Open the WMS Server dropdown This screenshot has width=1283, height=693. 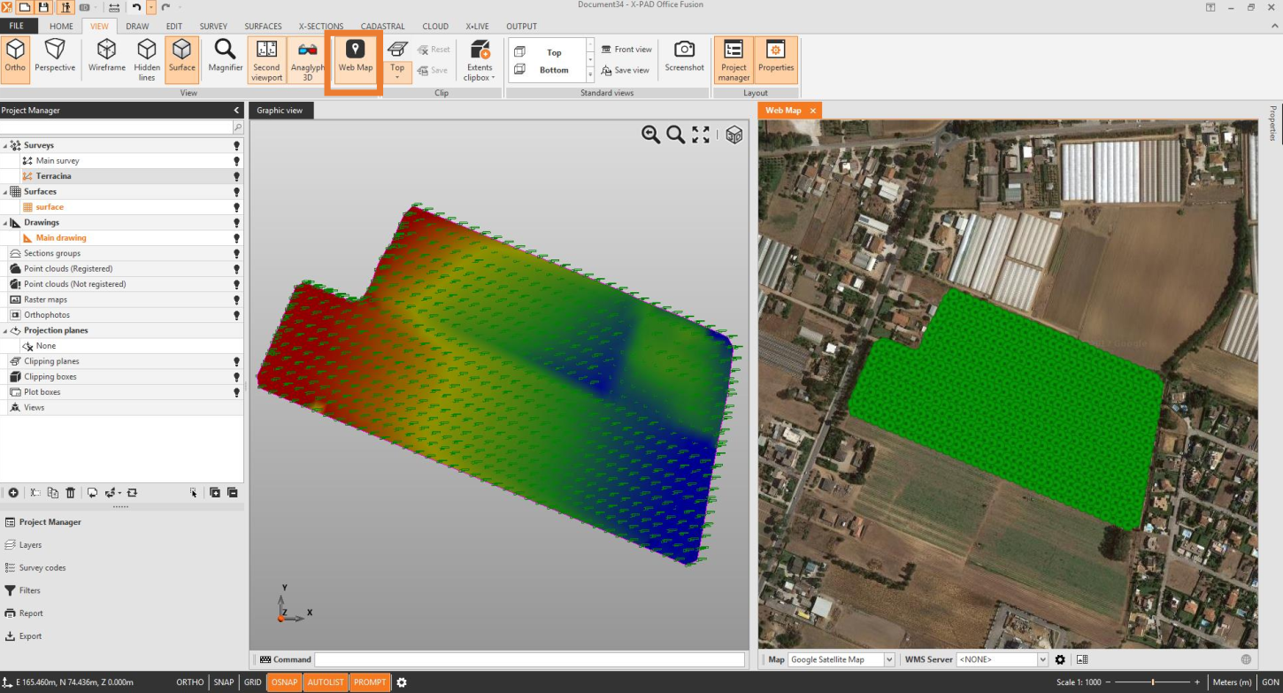click(x=1042, y=659)
